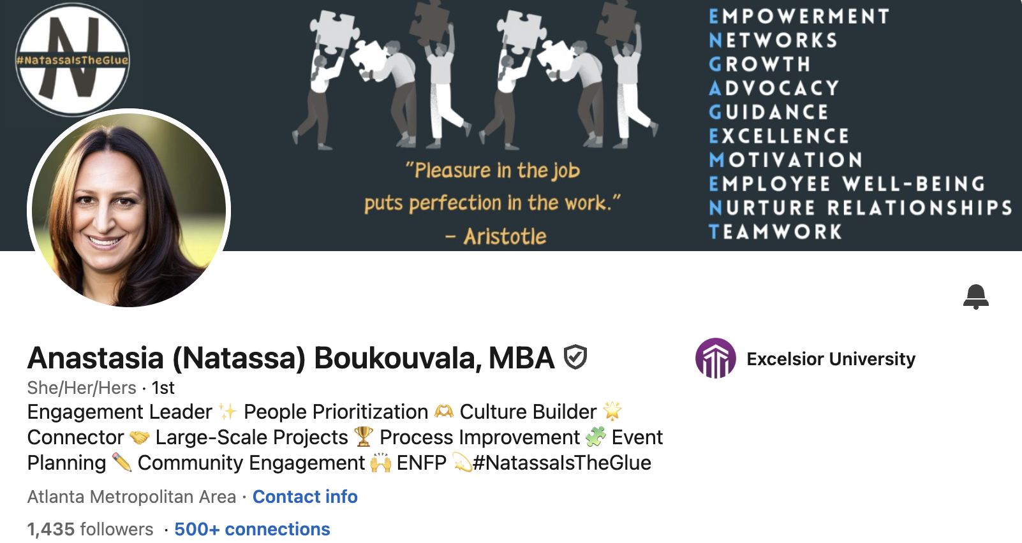The width and height of the screenshot is (1022, 543).
Task: Open the circular profile photo
Action: point(129,209)
